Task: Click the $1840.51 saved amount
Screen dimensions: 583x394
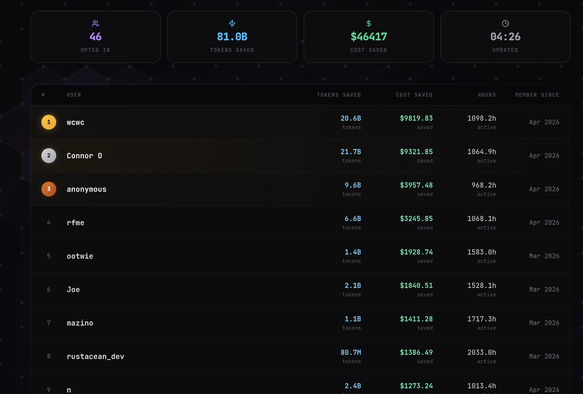Action: [416, 286]
